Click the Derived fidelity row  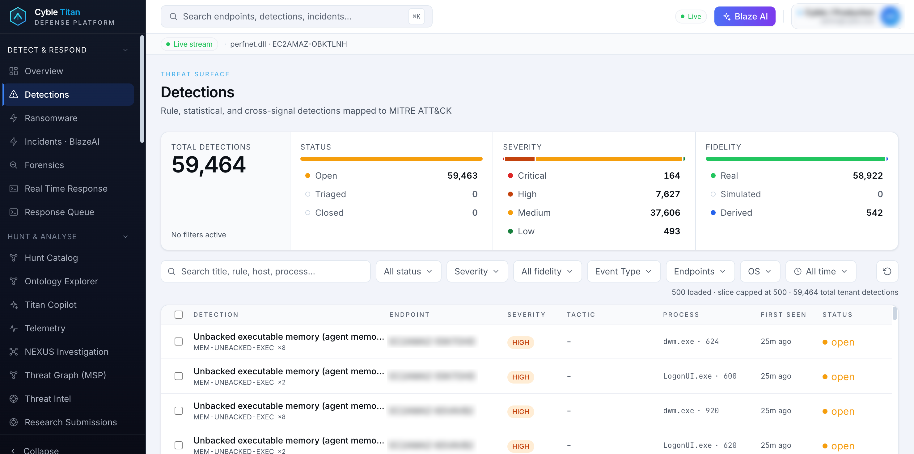[x=797, y=213]
